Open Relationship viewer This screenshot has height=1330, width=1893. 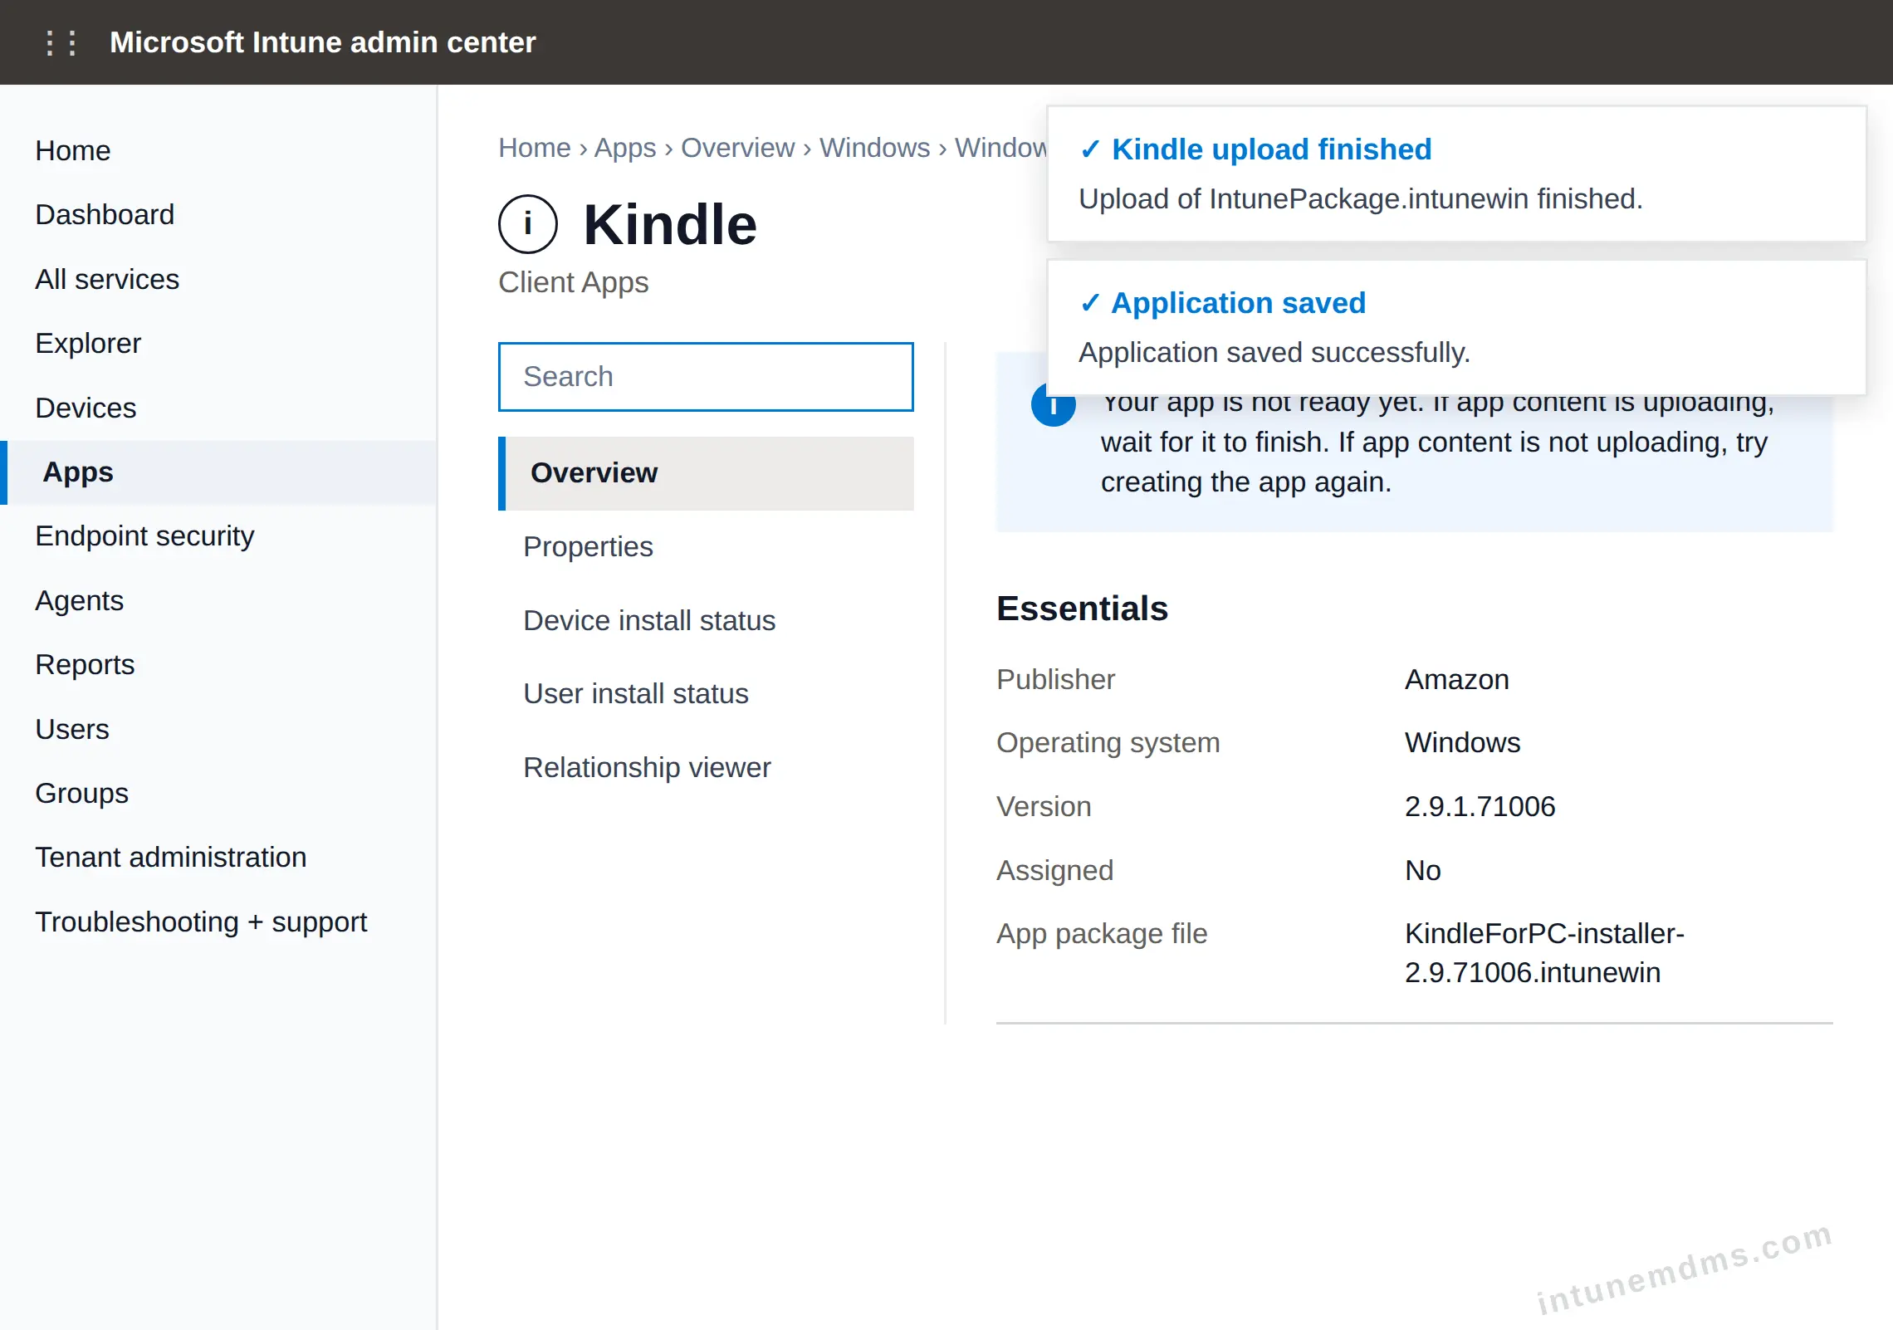pos(706,768)
